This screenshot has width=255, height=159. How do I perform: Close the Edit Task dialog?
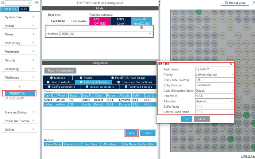click(231, 64)
